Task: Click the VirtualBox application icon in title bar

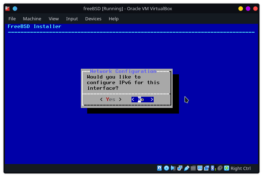Action: pyautogui.click(x=7, y=8)
